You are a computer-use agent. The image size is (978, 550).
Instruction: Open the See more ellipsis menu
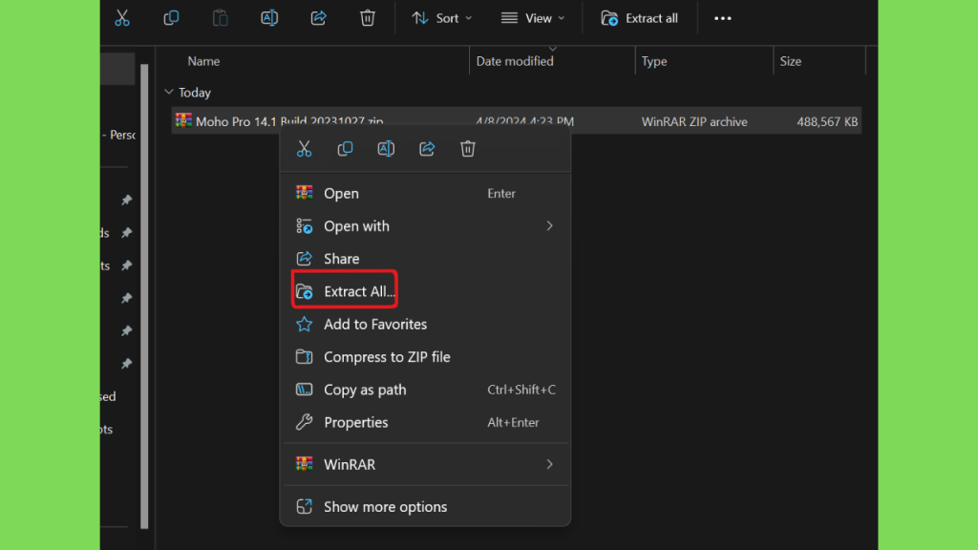pos(722,18)
